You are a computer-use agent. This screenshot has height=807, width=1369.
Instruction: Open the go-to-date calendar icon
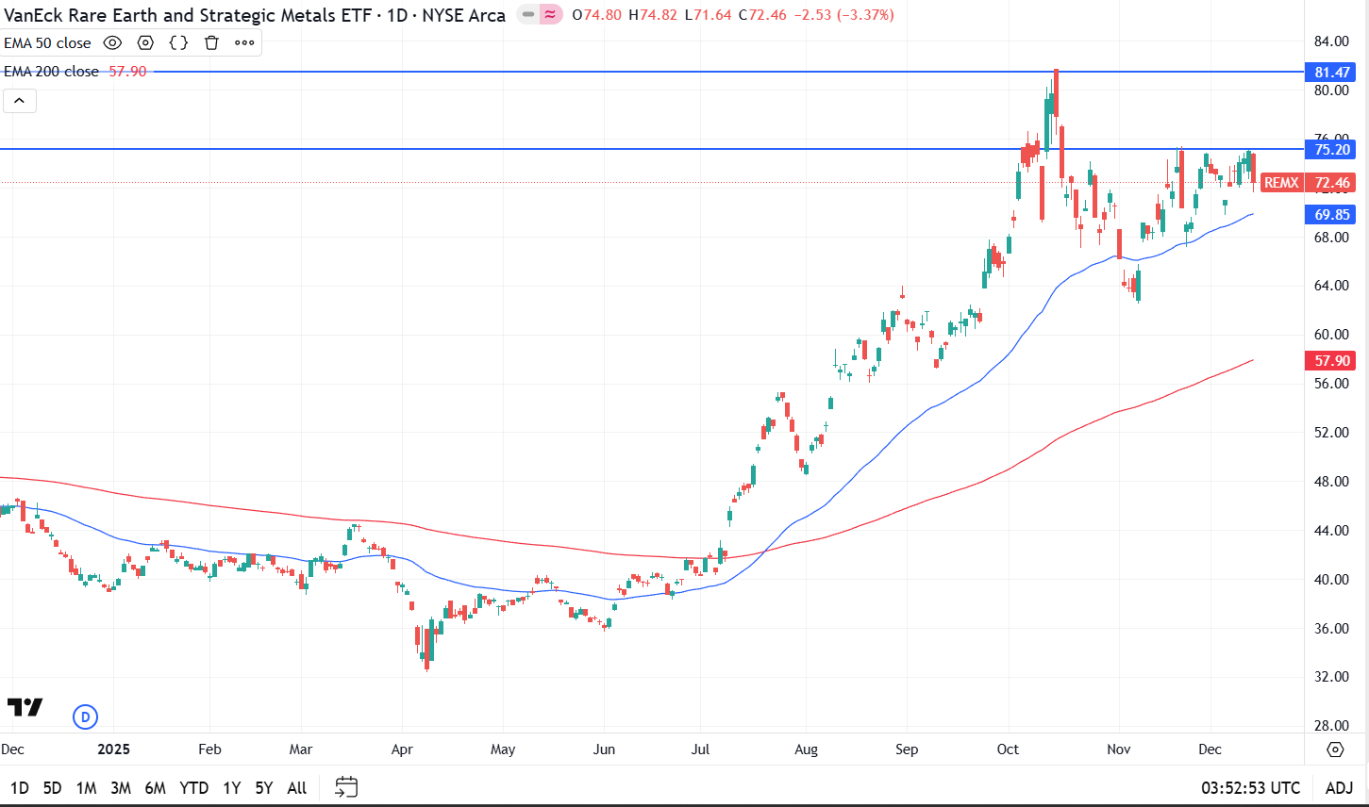pyautogui.click(x=346, y=787)
